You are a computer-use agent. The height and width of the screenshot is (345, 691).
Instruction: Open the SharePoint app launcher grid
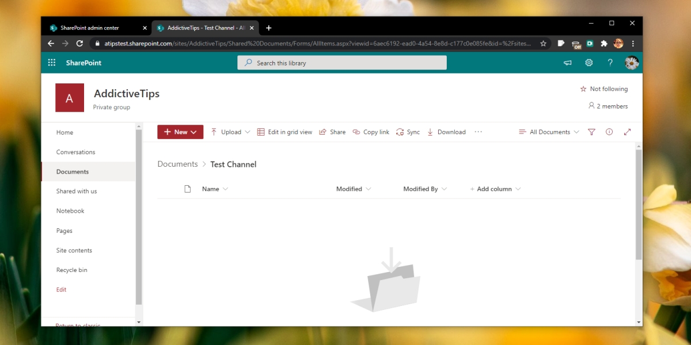[x=52, y=63]
